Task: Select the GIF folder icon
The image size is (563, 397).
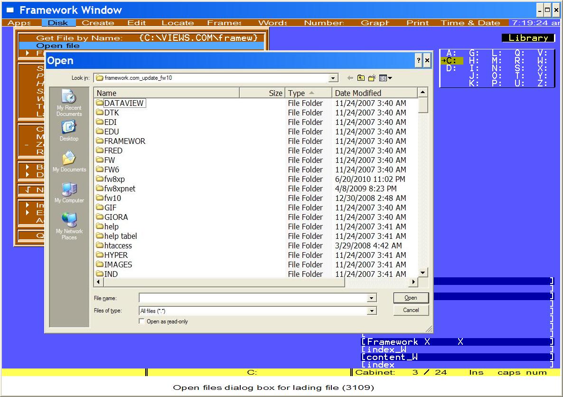Action: (x=100, y=208)
